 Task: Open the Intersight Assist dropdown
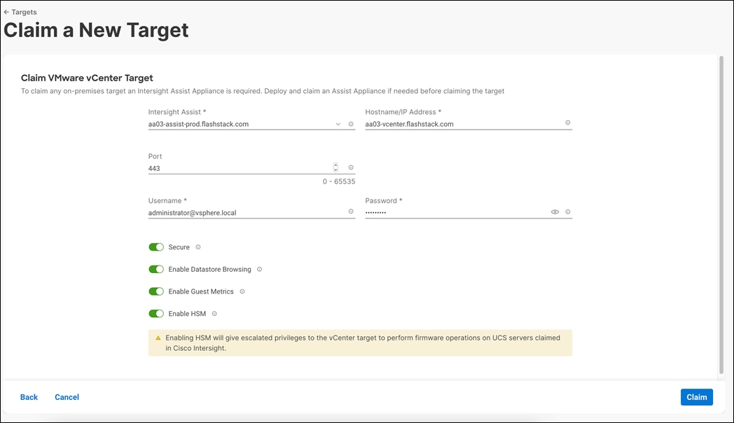[337, 123]
